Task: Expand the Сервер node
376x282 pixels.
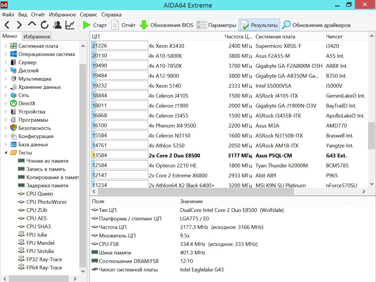Action: tap(6, 62)
